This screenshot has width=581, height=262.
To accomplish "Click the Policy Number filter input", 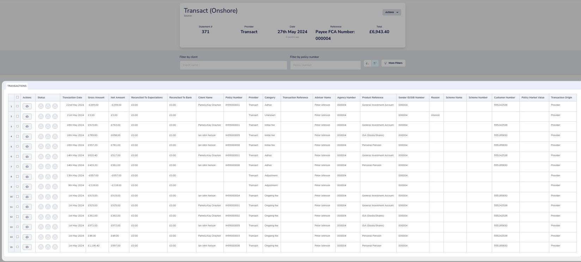I will pyautogui.click(x=325, y=65).
